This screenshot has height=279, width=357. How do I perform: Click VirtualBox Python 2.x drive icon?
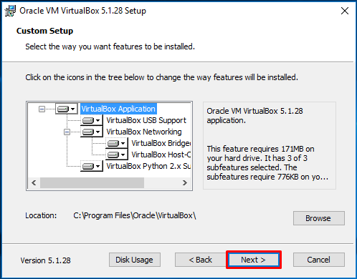[x=88, y=166]
